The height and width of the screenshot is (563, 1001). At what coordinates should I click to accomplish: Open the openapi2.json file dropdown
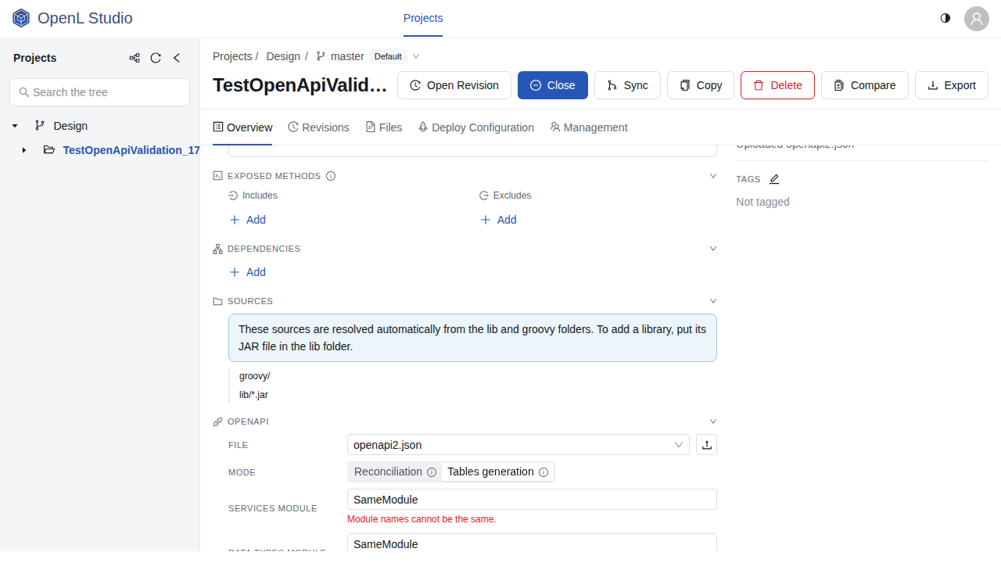tap(518, 445)
